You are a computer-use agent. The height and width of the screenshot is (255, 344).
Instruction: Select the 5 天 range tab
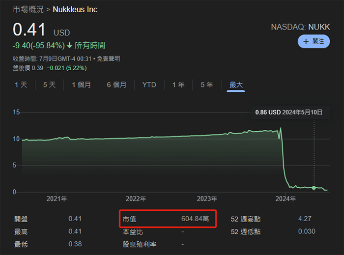point(49,85)
